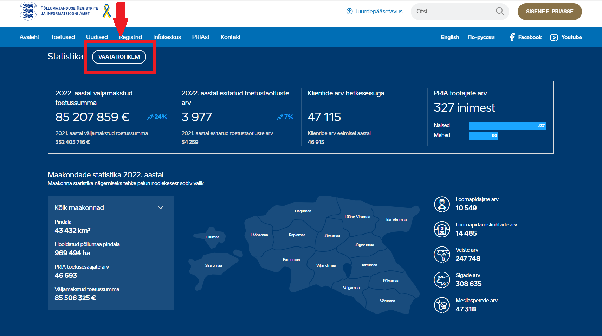602x336 pixels.
Task: Click the Statistika heading
Action: (x=65, y=57)
